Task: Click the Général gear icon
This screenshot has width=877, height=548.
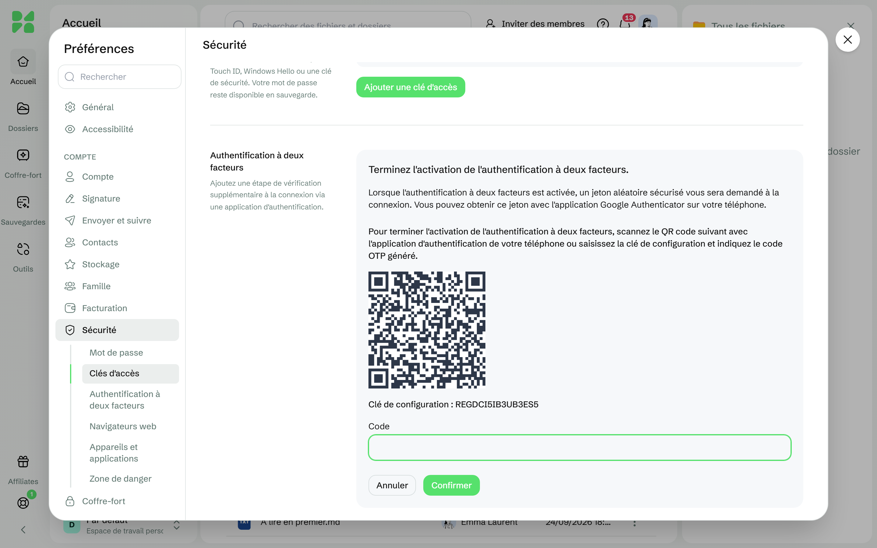Action: click(70, 107)
